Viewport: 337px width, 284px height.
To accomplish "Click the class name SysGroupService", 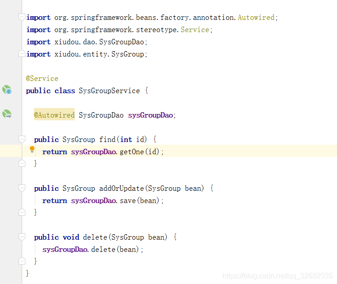I will pyautogui.click(x=109, y=91).
